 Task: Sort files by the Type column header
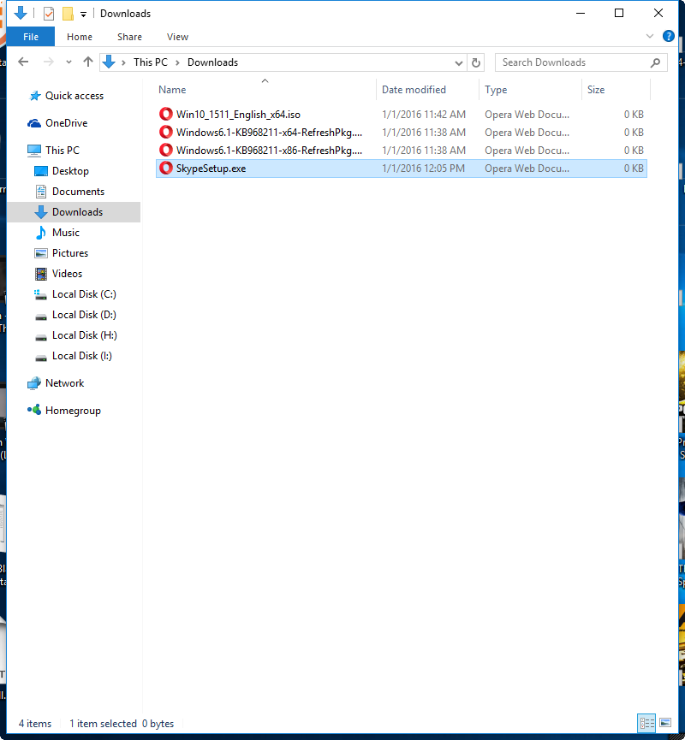(x=531, y=90)
